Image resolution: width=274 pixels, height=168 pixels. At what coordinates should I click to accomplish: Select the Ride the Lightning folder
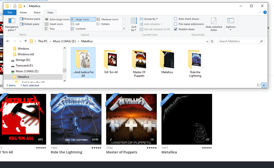click(x=195, y=63)
